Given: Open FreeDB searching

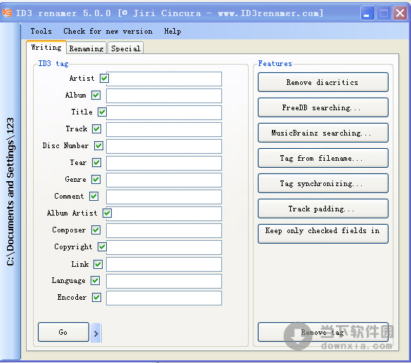Looking at the screenshot, I should pos(323,107).
